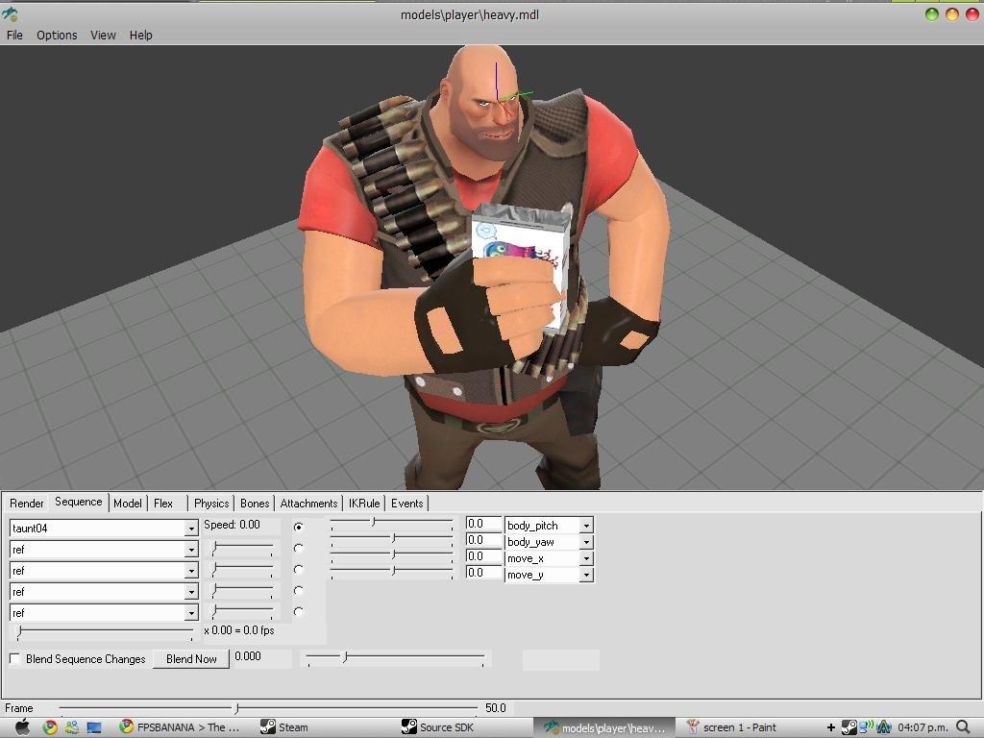Screen dimensions: 984x738
Task: Click the Apple logo in the taskbar
Action: 21,727
